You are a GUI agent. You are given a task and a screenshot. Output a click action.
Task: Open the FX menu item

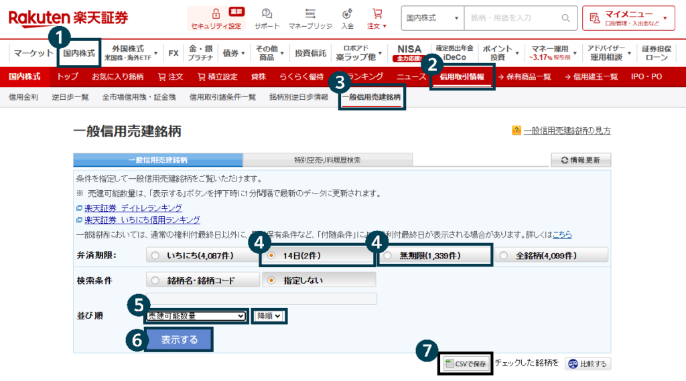(x=174, y=53)
